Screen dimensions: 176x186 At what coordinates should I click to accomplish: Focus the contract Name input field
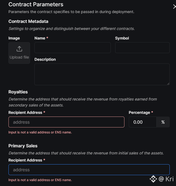tap(72, 48)
